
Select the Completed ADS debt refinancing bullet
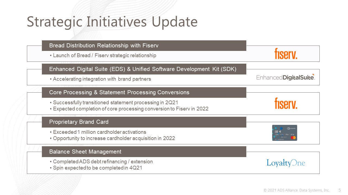101,162
